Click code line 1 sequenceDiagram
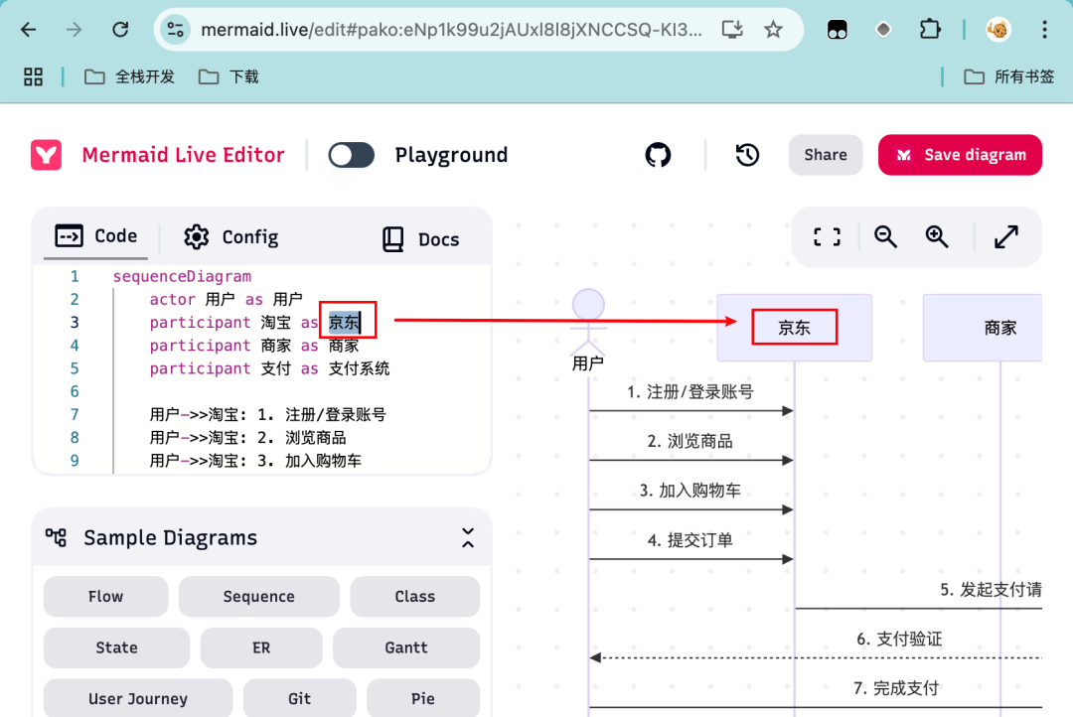This screenshot has height=717, width=1073. 182,276
